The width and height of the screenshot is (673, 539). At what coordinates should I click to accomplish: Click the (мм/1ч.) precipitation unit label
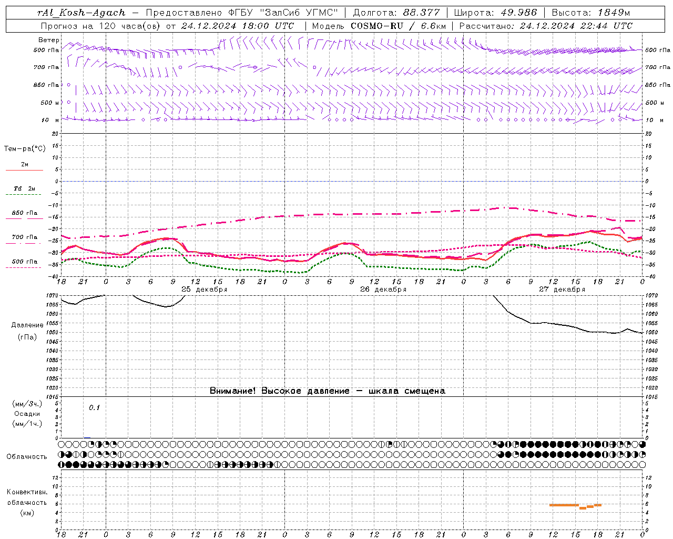point(27,424)
